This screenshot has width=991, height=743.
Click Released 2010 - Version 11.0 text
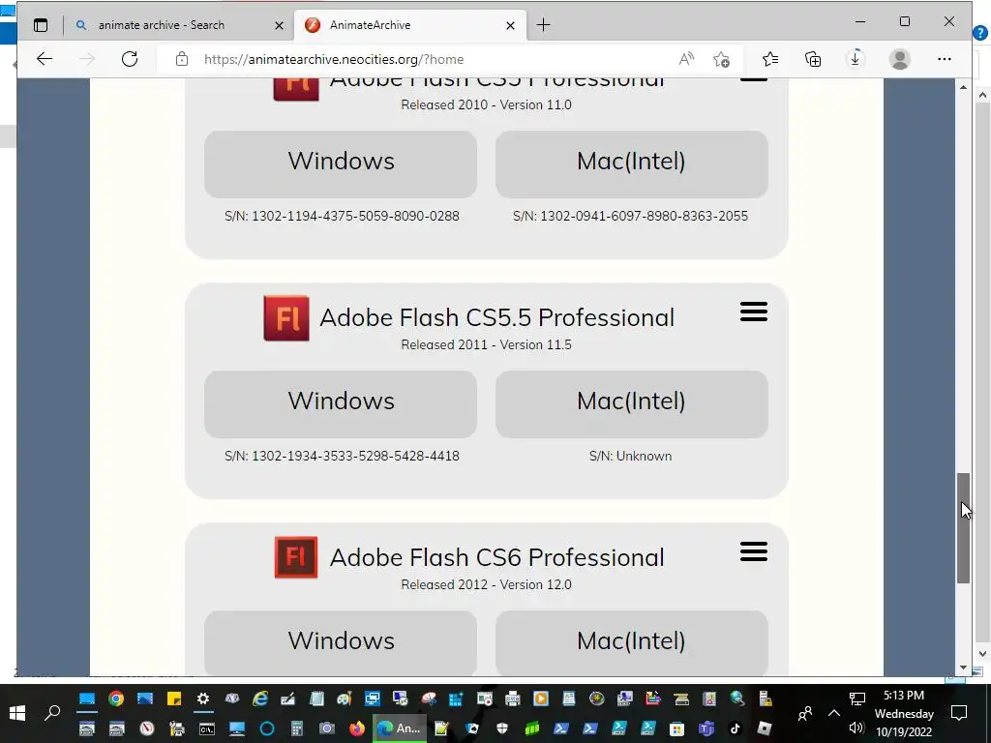point(486,104)
